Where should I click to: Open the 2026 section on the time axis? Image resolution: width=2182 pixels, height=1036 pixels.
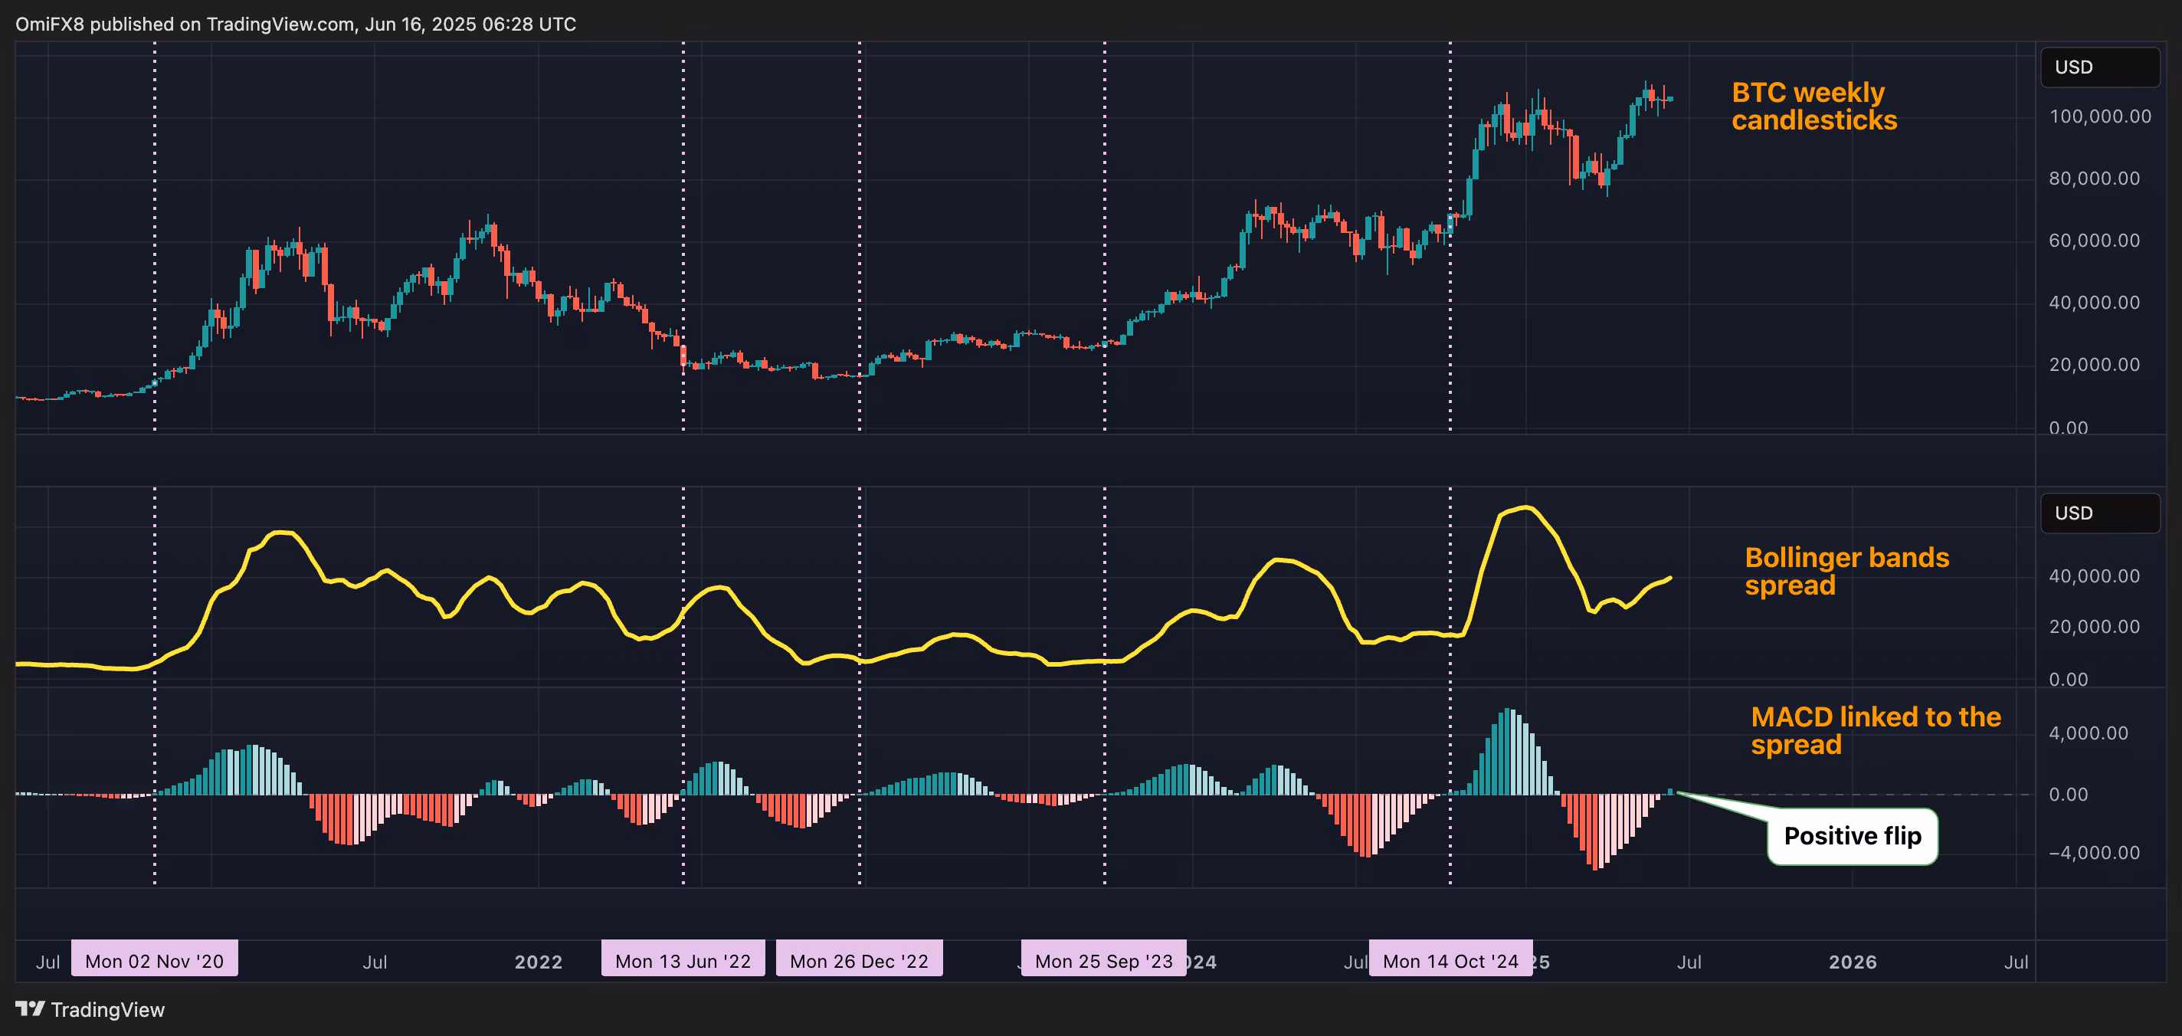[x=1854, y=962]
